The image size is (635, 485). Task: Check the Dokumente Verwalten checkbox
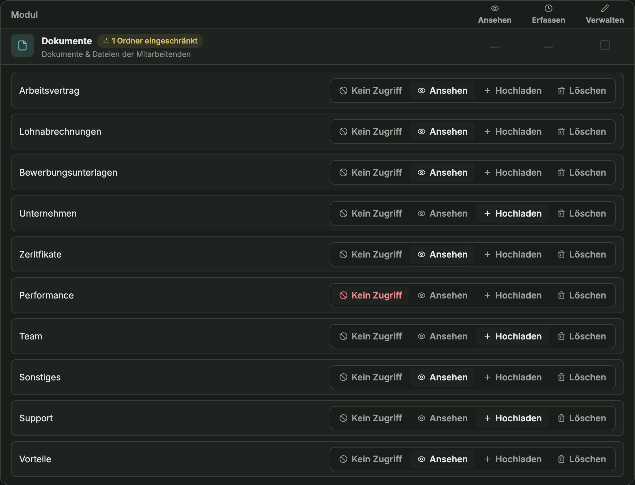[605, 45]
